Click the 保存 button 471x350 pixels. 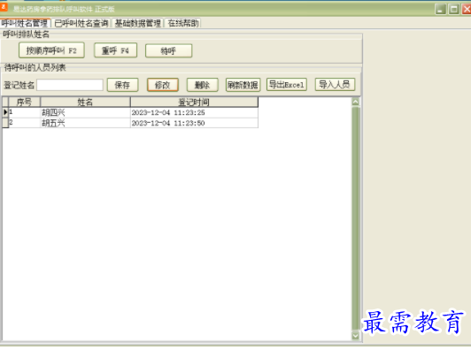(x=122, y=85)
